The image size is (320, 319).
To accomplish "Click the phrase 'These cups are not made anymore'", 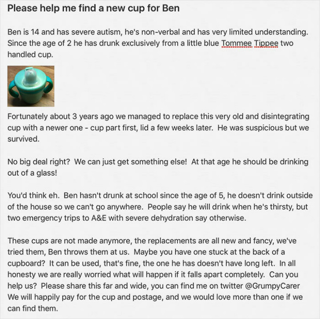I will (x=69, y=241).
